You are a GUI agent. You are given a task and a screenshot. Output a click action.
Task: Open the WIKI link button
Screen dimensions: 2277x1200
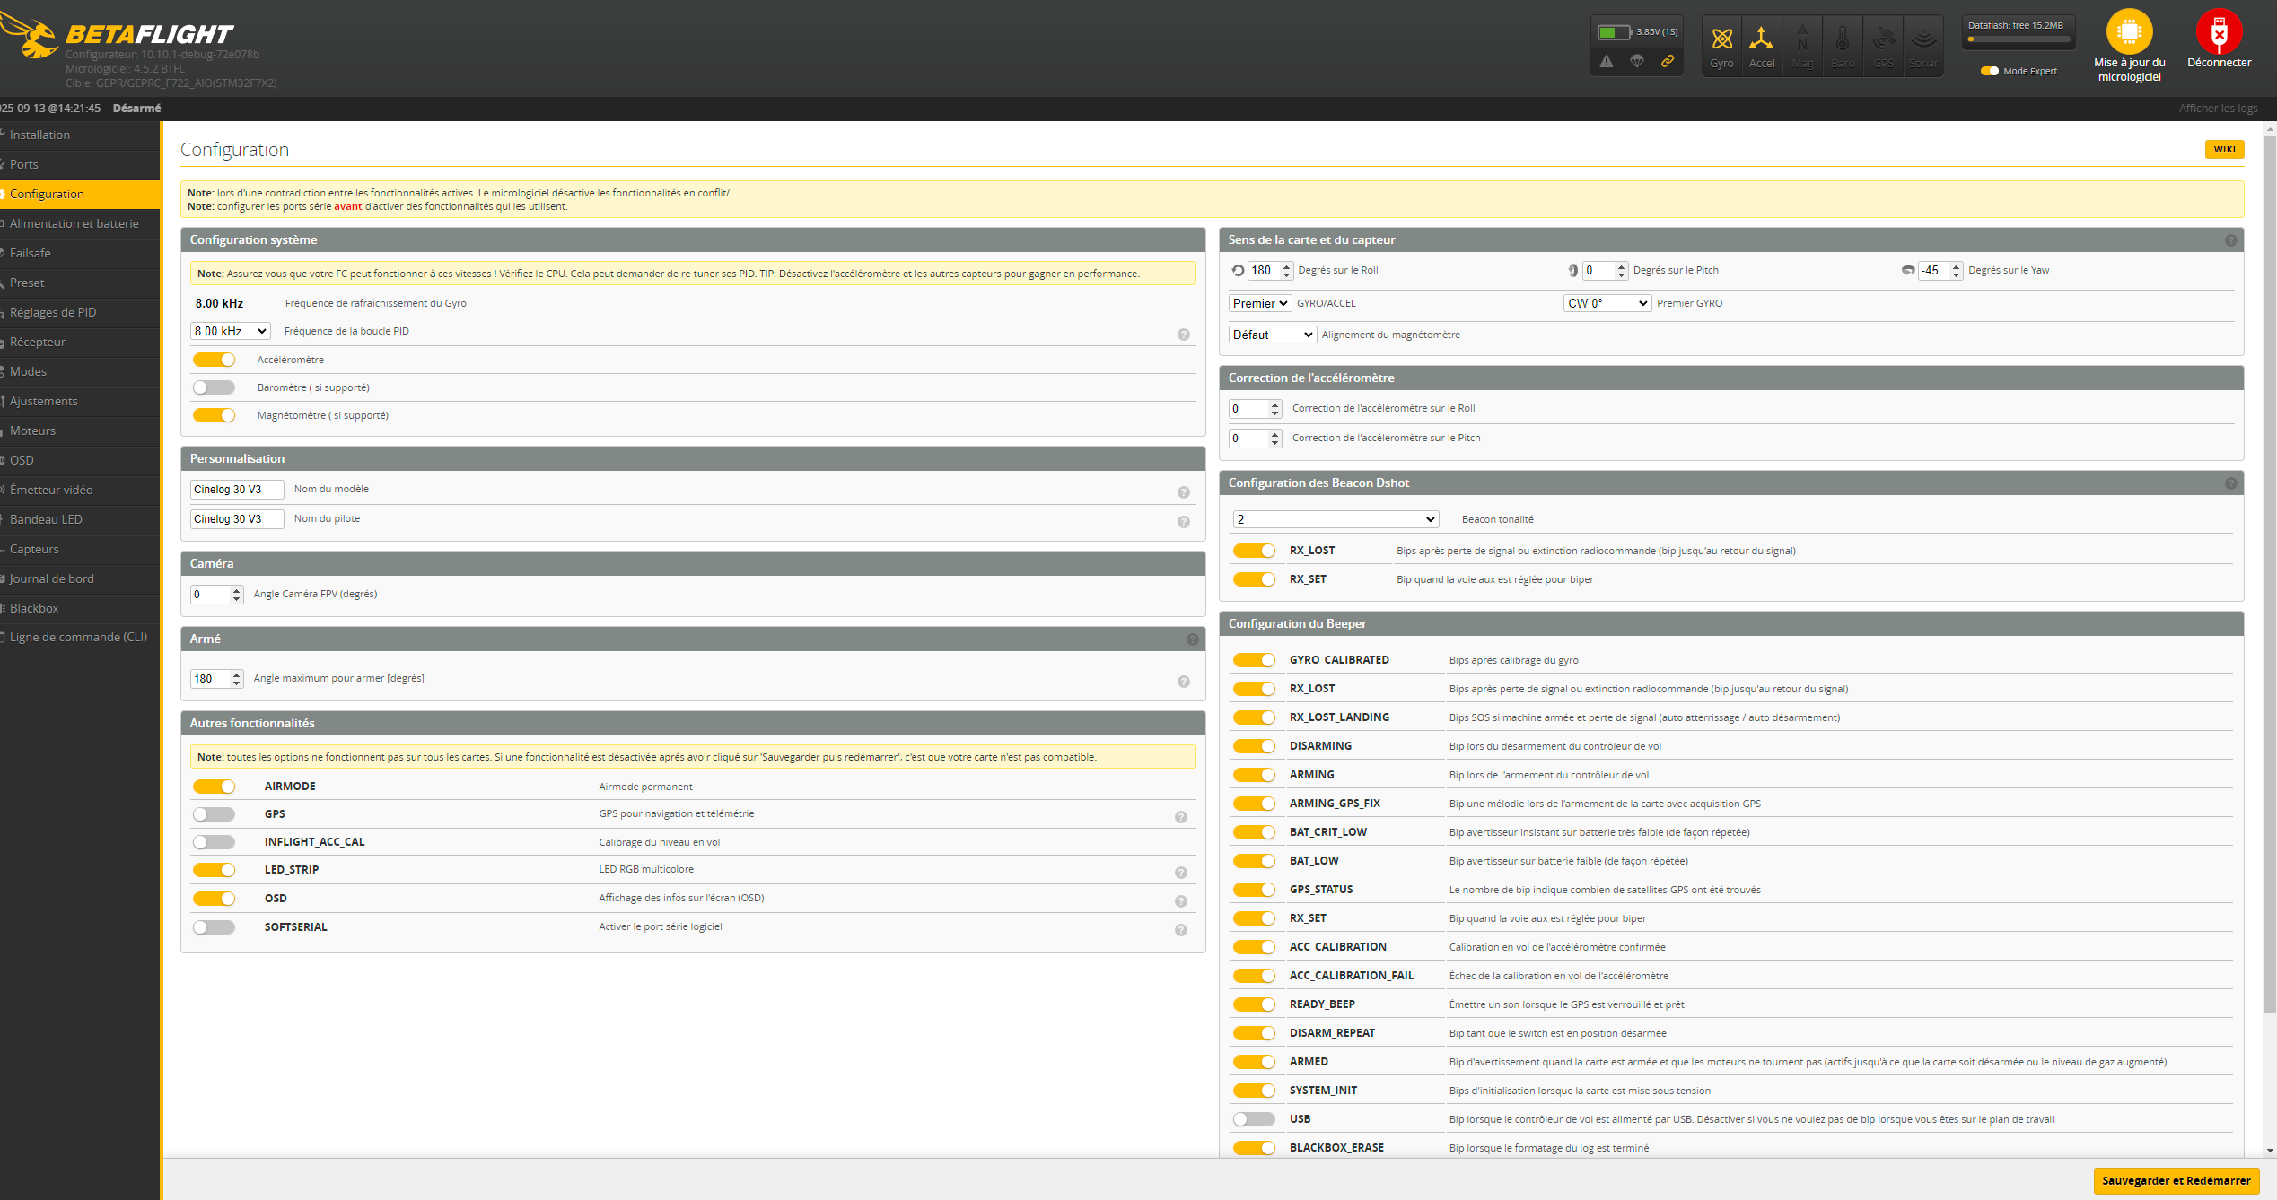pyautogui.click(x=2224, y=150)
